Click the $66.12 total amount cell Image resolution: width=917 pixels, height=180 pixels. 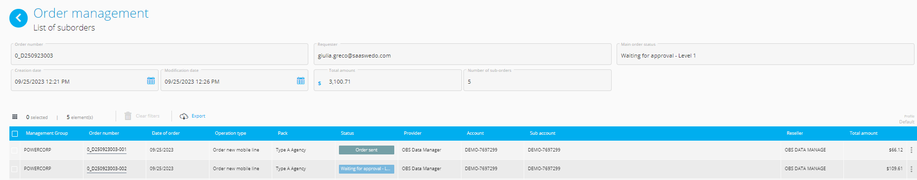895,150
